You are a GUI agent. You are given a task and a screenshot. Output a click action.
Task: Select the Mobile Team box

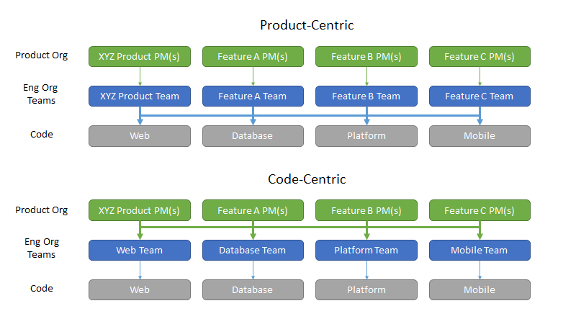pyautogui.click(x=480, y=250)
